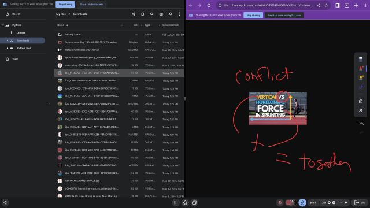This screenshot has width=370, height=208.
Task: Click Stop sharing in the Files window
Action: [x=65, y=4]
